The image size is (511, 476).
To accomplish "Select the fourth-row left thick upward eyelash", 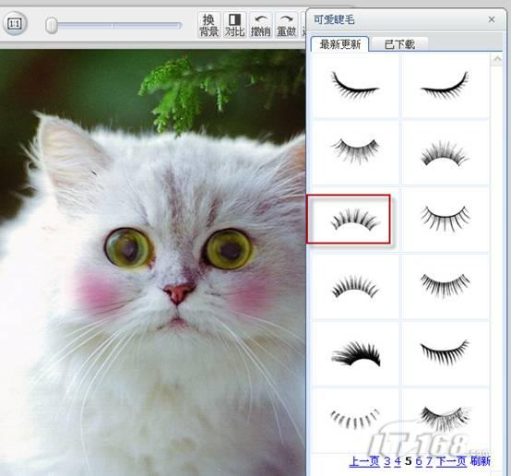I will 355,287.
